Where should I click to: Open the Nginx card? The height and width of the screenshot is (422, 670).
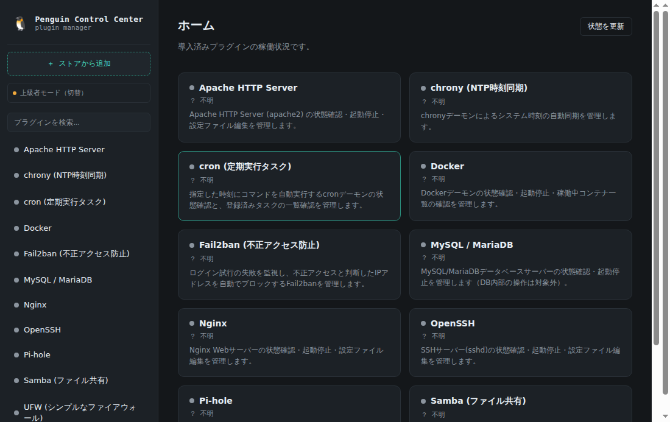pos(289,343)
